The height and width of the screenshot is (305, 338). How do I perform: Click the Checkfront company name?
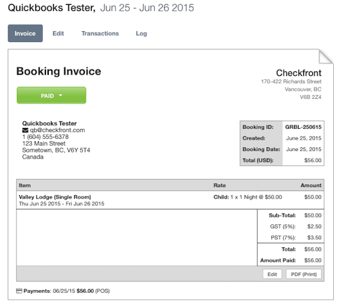coord(299,73)
